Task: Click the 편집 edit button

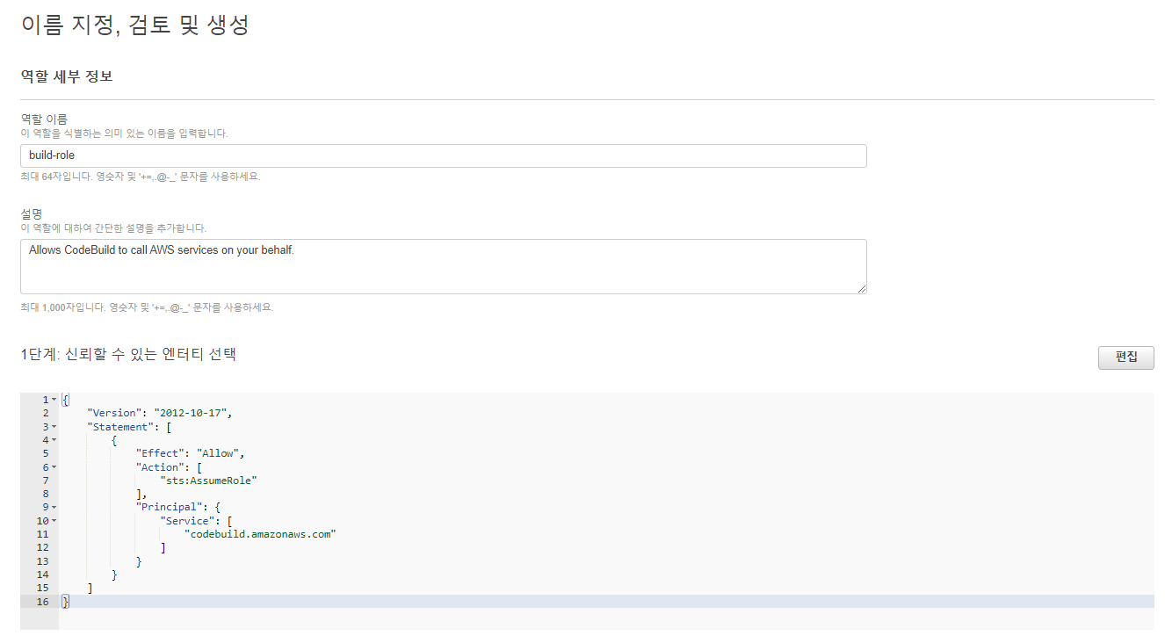Action: tap(1125, 358)
